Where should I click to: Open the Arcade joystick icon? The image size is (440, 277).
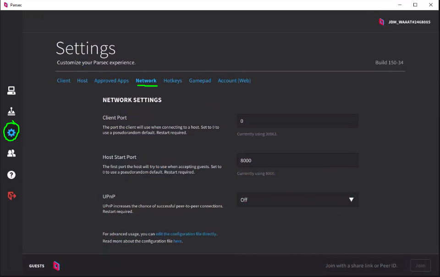pos(11,111)
